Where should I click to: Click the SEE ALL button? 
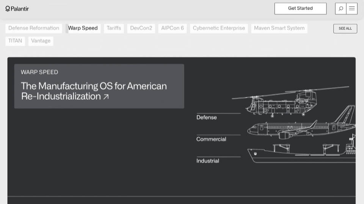(x=345, y=28)
